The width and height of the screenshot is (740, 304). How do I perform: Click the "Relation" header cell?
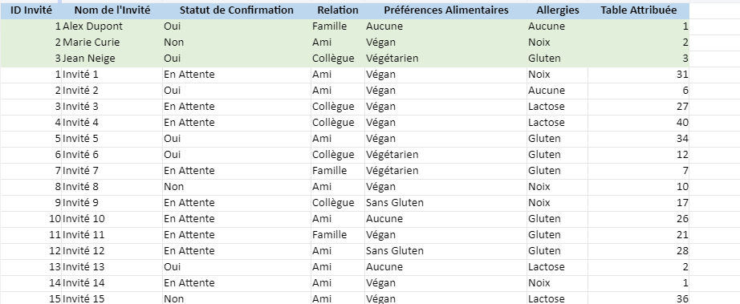(338, 10)
